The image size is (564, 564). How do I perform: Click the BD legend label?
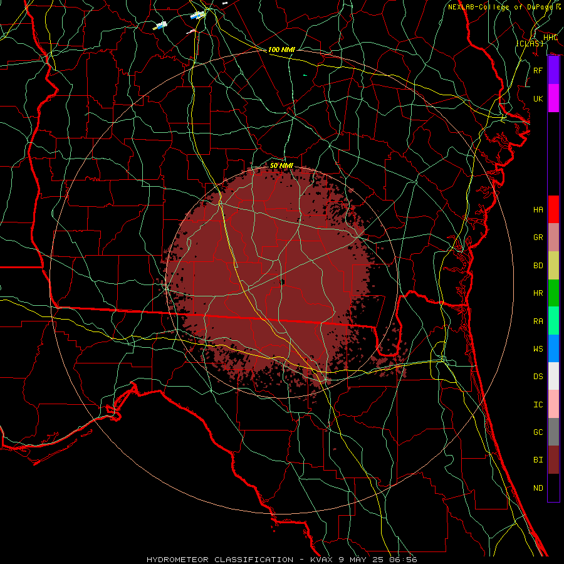(x=538, y=266)
